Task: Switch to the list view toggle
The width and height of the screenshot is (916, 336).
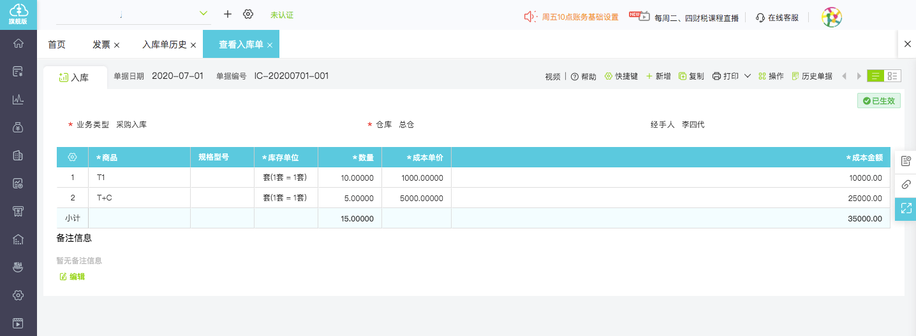Action: point(875,76)
